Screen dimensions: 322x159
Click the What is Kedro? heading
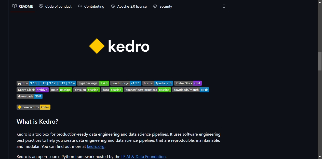pyautogui.click(x=37, y=122)
